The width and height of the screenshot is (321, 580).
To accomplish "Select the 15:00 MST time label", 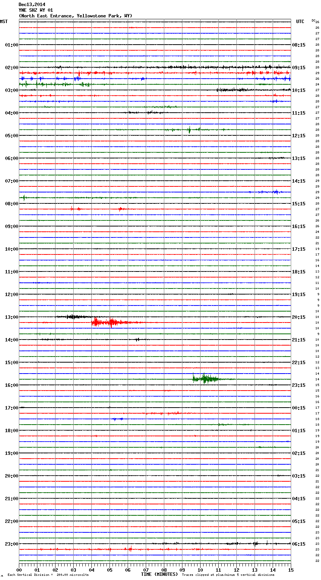I will 12,363.
